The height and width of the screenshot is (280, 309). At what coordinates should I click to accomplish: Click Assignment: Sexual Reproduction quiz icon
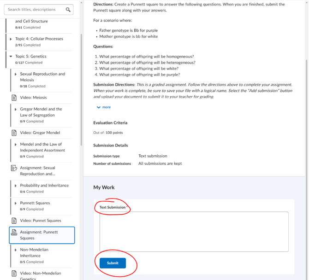click(x=14, y=168)
